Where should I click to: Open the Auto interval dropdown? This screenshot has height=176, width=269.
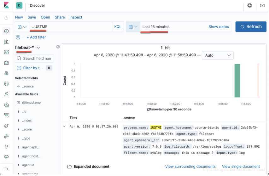218,55
